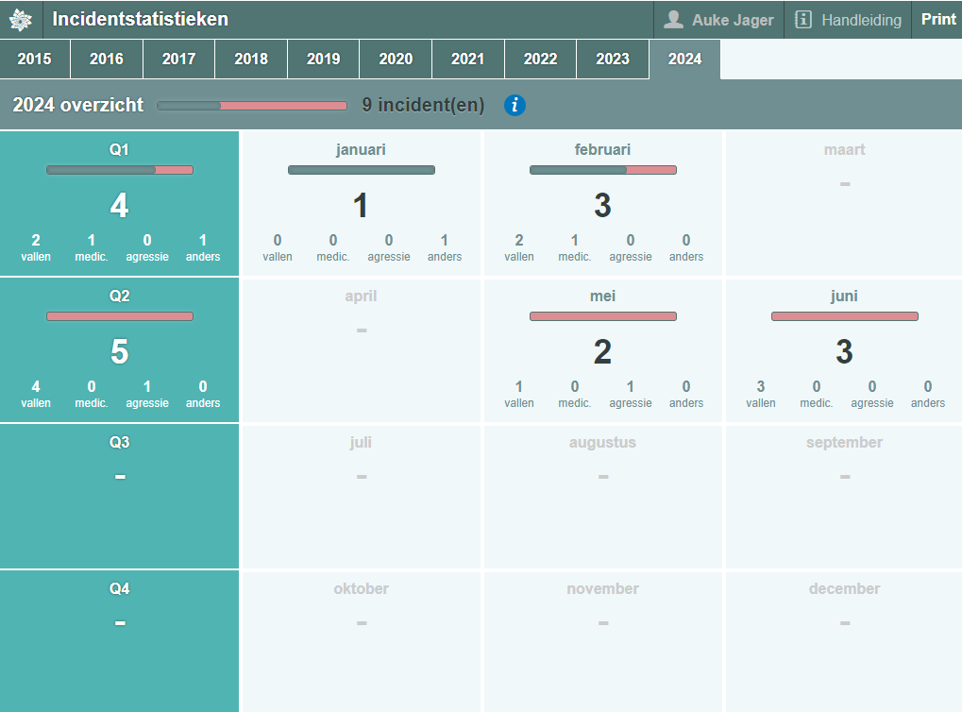The height and width of the screenshot is (712, 962).
Task: Click the app logo icon in header
Action: (x=20, y=20)
